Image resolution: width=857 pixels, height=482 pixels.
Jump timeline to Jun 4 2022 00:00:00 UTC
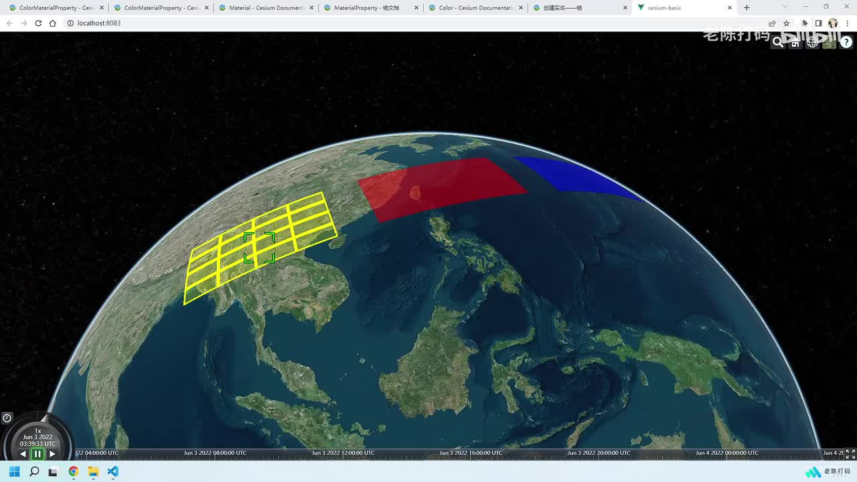click(x=727, y=453)
